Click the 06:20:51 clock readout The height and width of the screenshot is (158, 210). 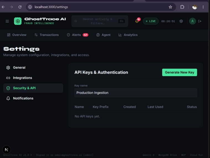click(x=168, y=21)
